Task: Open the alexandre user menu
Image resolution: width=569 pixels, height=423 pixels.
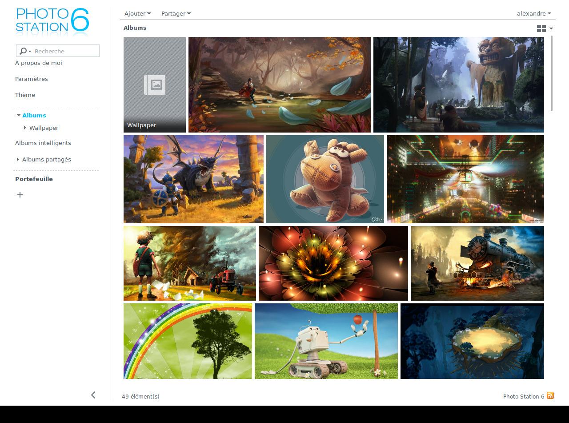Action: click(533, 13)
